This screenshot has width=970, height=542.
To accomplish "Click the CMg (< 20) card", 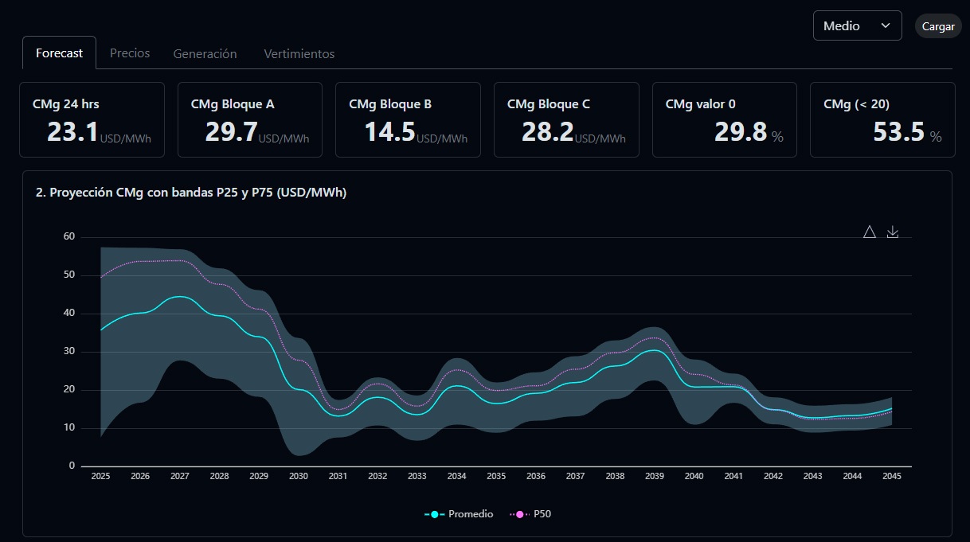I will pyautogui.click(x=882, y=119).
